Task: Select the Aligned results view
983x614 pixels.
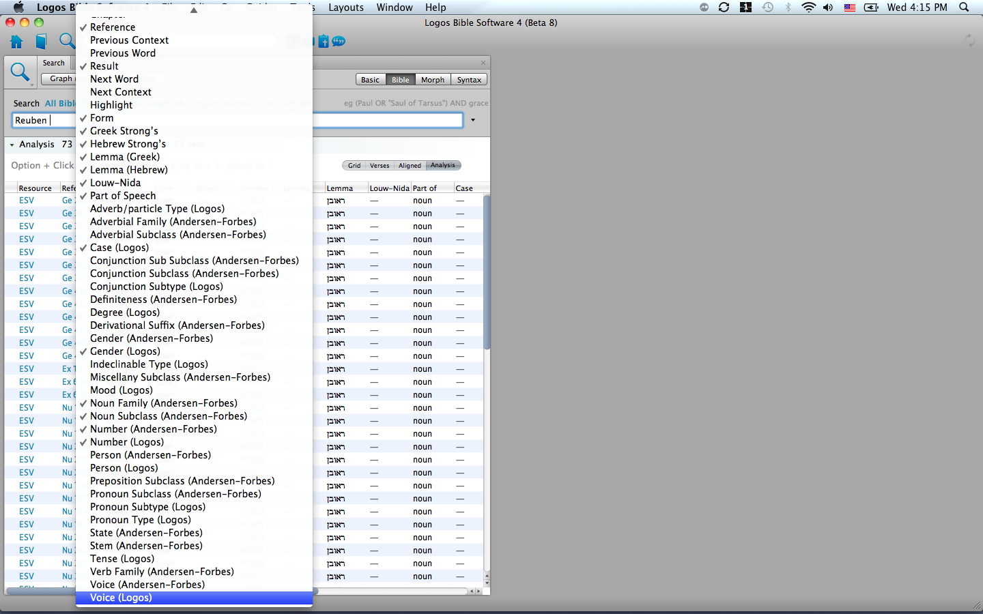Action: point(410,166)
